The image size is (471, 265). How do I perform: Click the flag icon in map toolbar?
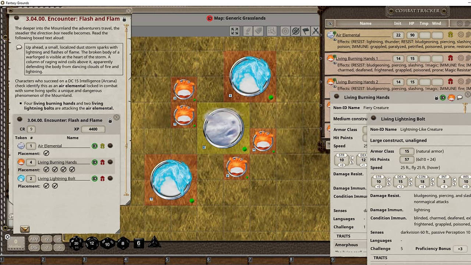point(305,31)
